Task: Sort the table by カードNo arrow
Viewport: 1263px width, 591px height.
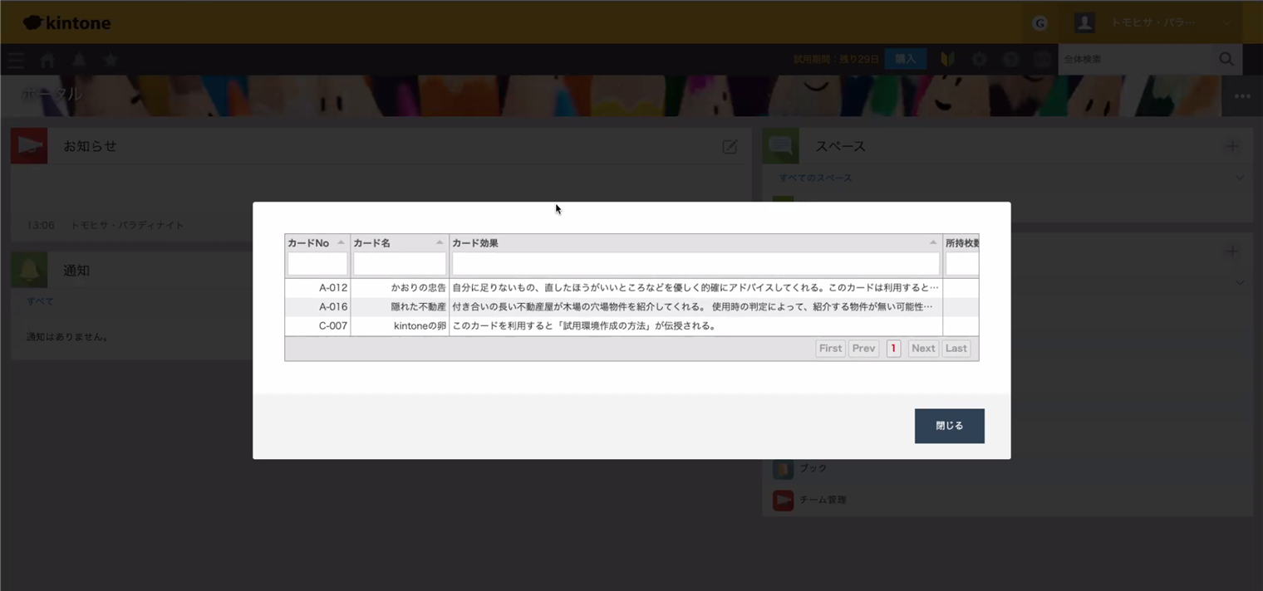Action: (x=341, y=243)
